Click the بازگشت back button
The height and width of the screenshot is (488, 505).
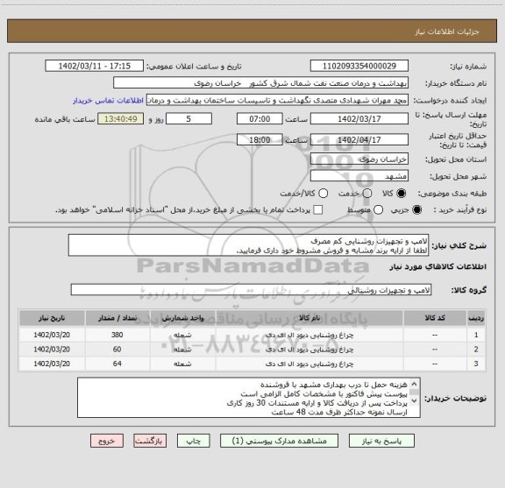[150, 441]
